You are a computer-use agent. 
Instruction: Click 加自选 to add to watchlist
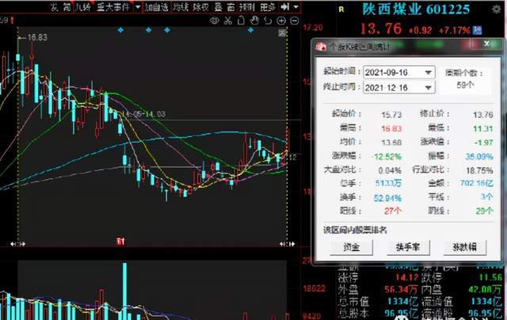[x=157, y=7]
